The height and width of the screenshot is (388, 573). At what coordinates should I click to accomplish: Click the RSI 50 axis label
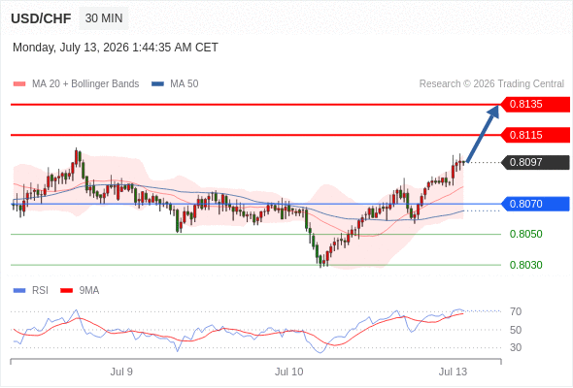pyautogui.click(x=516, y=330)
